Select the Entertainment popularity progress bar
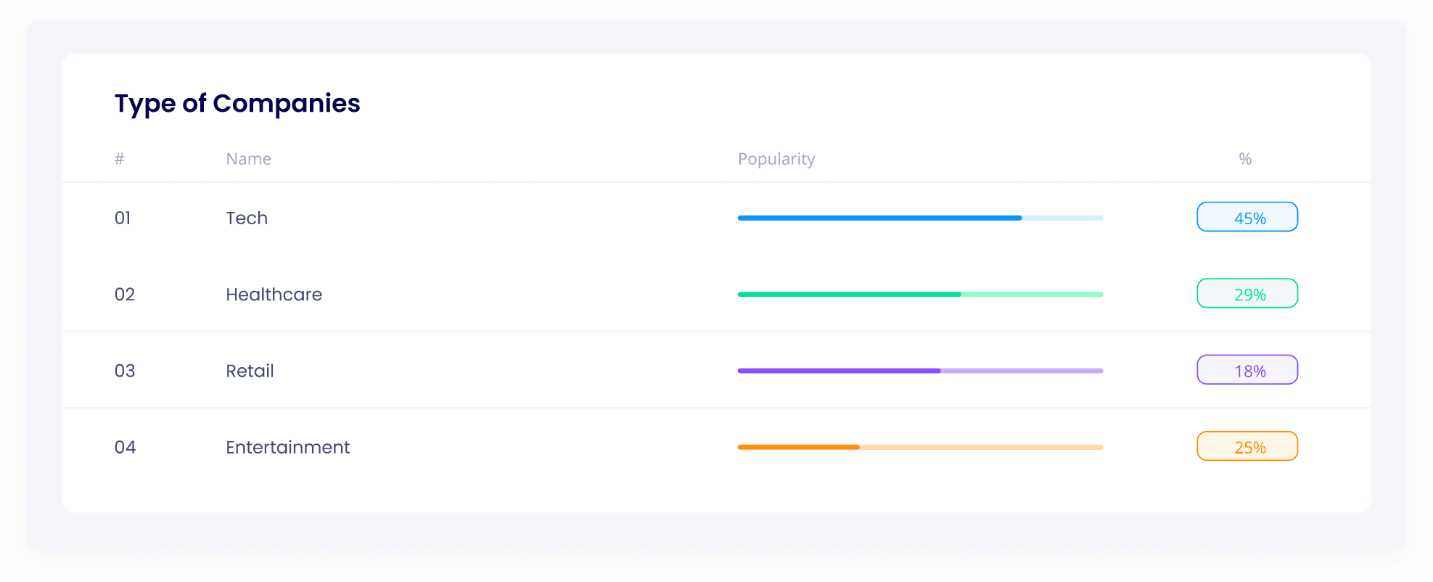This screenshot has width=1433, height=582. click(x=920, y=447)
